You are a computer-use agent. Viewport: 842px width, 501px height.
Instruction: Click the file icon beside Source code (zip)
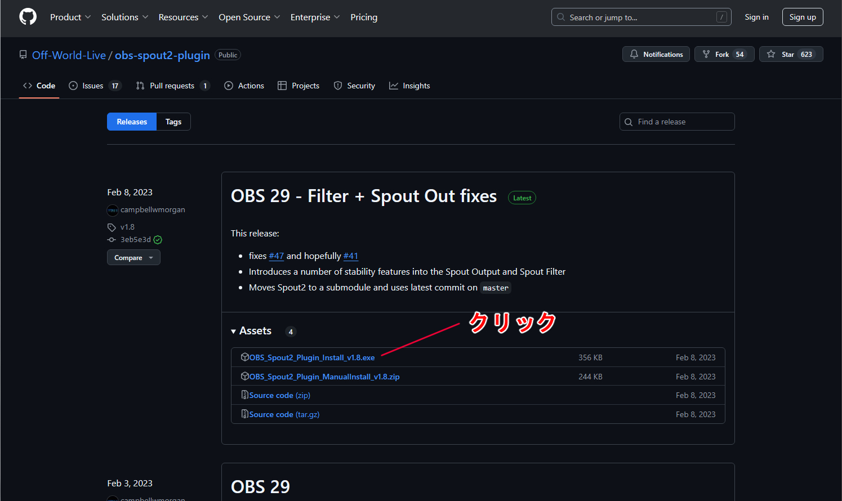pyautogui.click(x=245, y=395)
